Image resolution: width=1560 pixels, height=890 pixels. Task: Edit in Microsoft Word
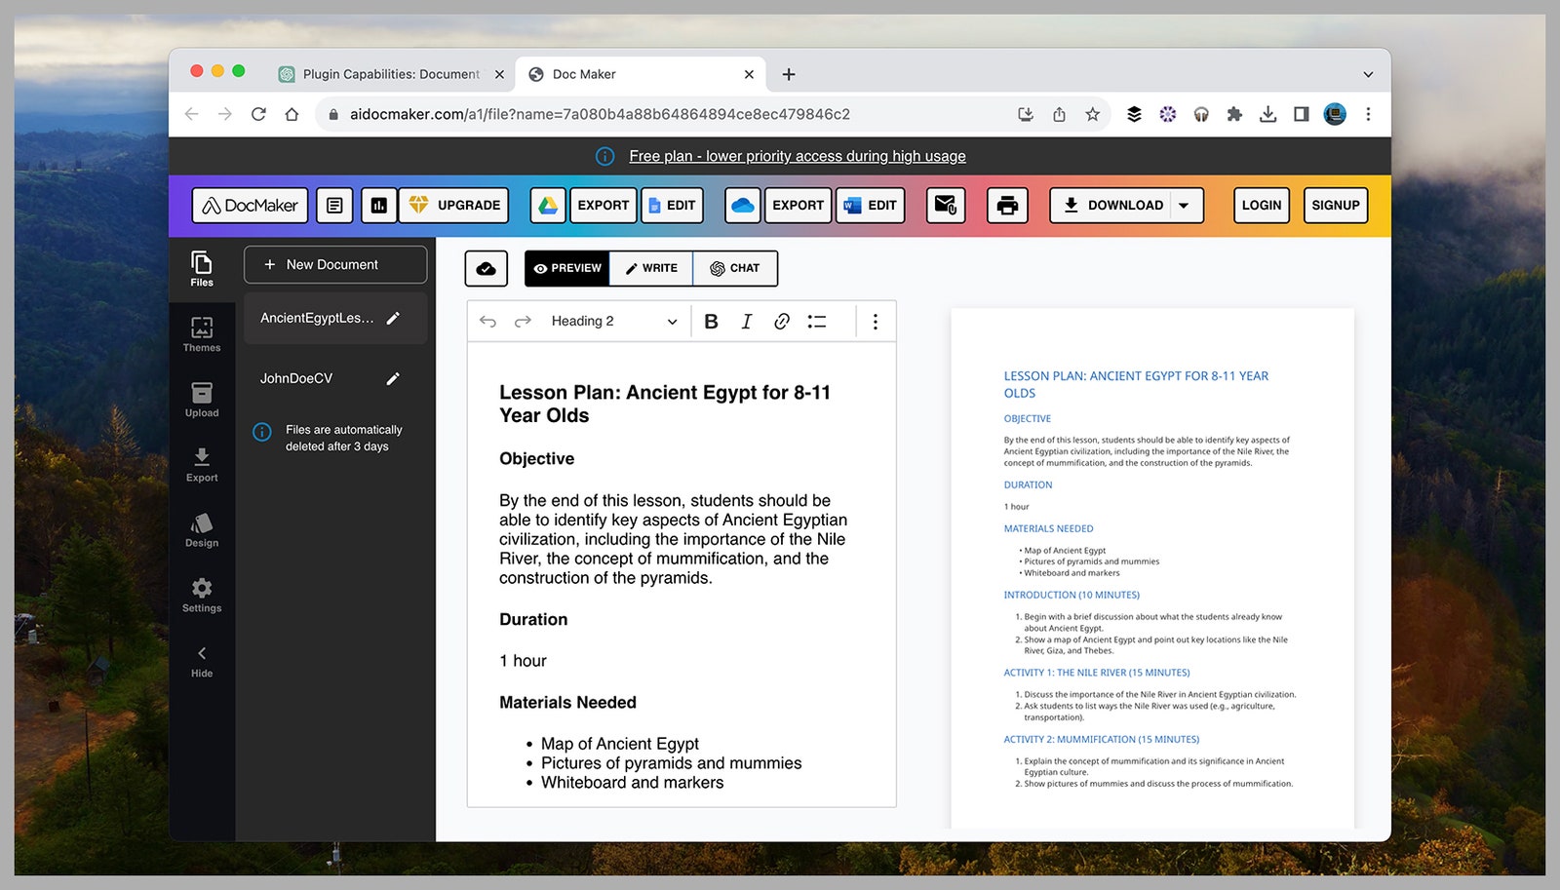[x=871, y=206]
